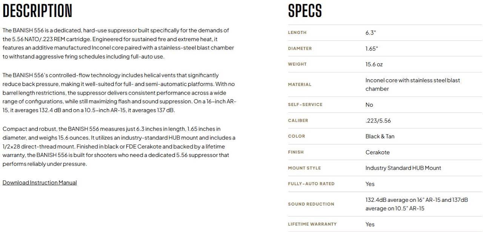Viewport: 483px width, 232px height.
Task: Select the WEIGHT spec label
Action: (x=297, y=65)
